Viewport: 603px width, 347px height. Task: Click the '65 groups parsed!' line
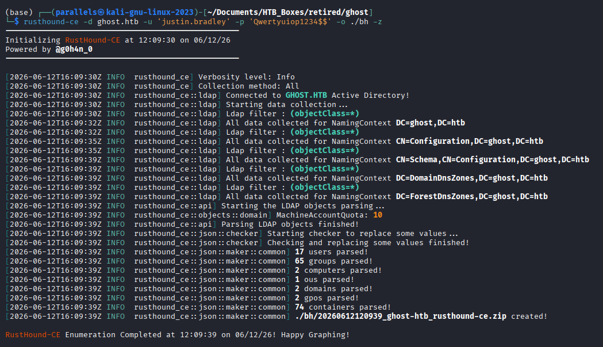click(x=334, y=261)
